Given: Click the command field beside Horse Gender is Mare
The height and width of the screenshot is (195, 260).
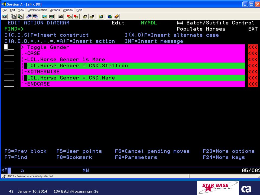Looking at the screenshot, I should click(x=9, y=60).
